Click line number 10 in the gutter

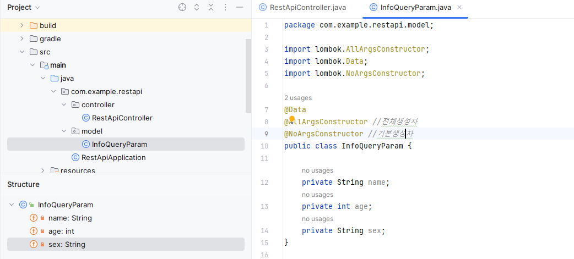[264, 146]
